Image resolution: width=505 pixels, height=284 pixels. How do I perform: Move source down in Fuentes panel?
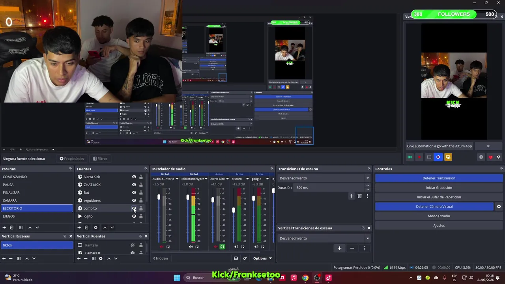click(x=112, y=228)
